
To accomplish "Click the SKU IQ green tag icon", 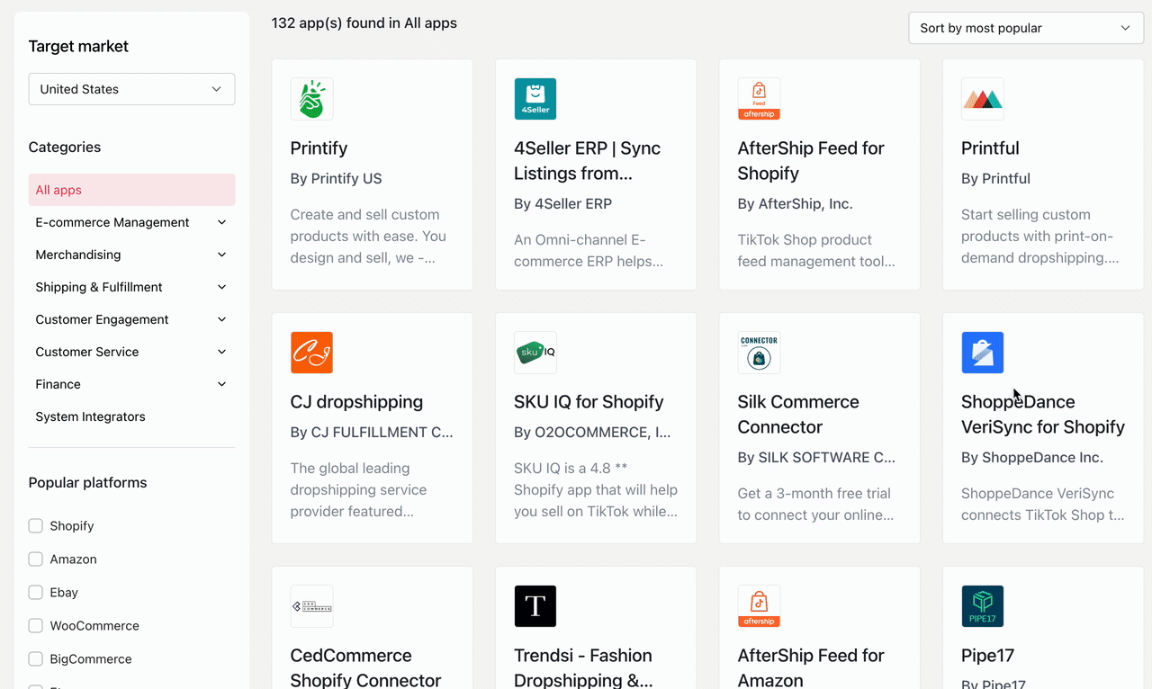I will tap(535, 353).
